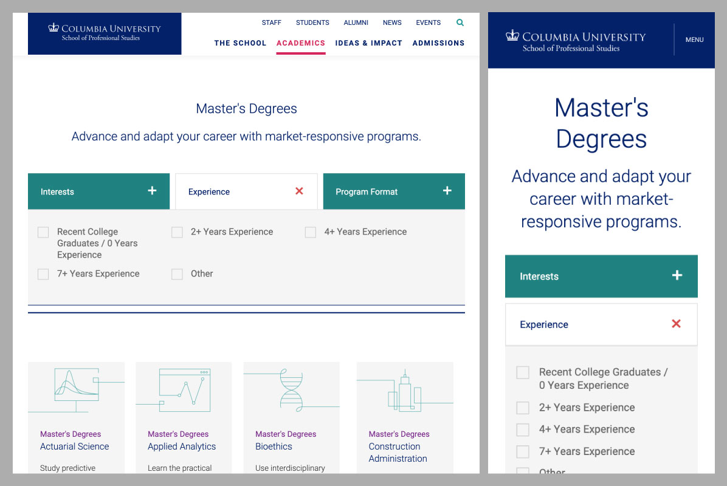
Task: Click the Columbia University logo in desktop view
Action: [105, 32]
